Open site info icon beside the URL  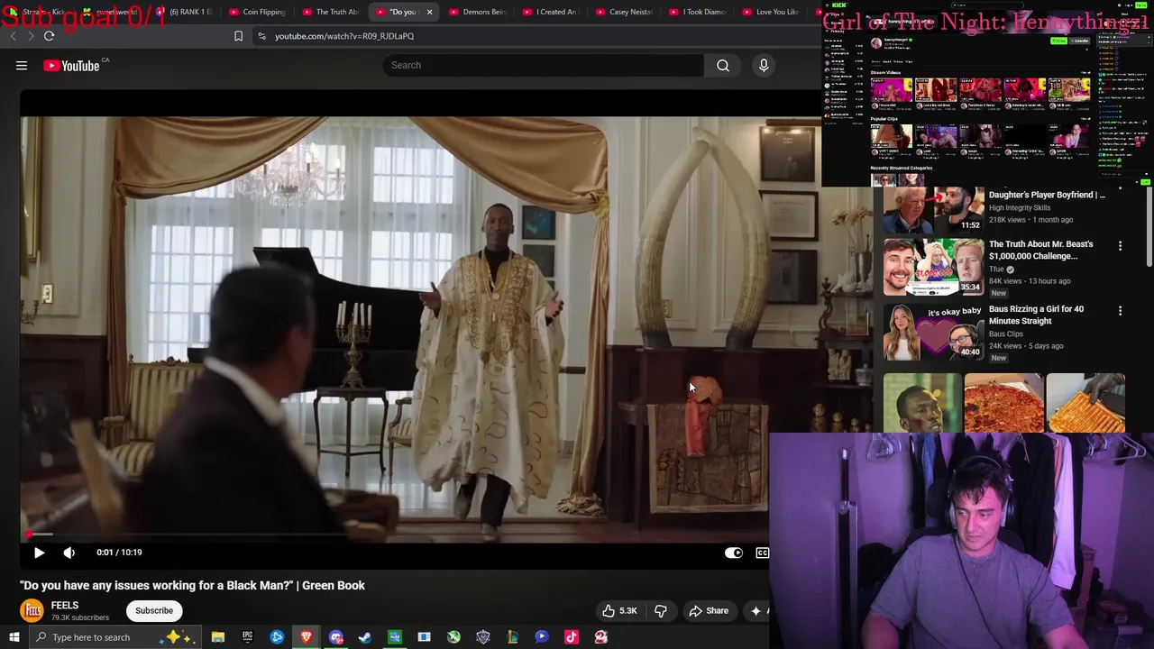(261, 36)
